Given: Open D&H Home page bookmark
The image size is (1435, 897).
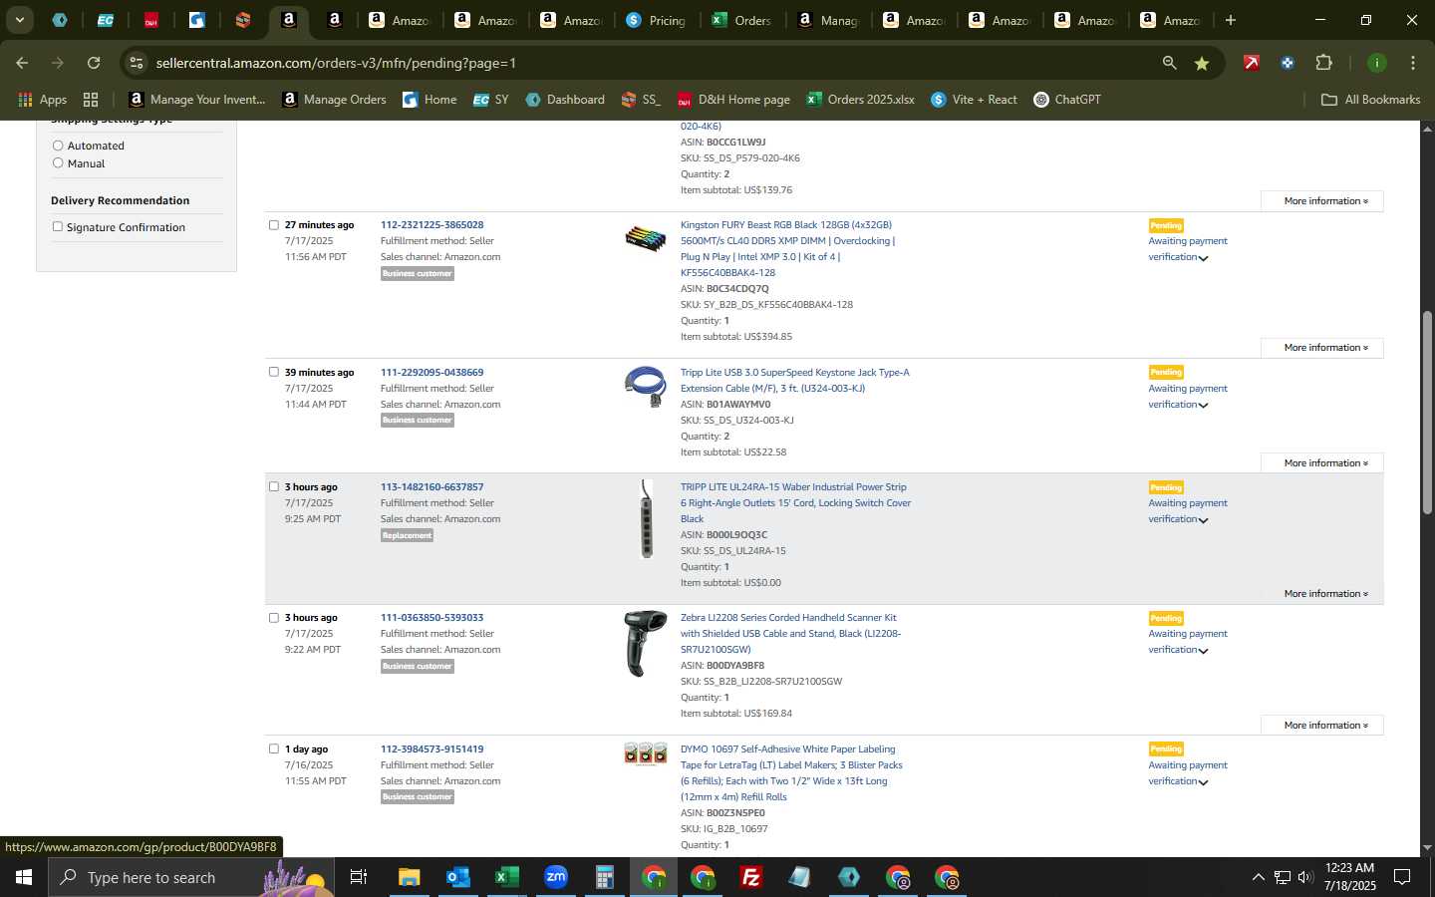Looking at the screenshot, I should pos(733,100).
